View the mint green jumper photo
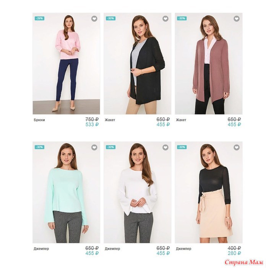 tap(66, 192)
